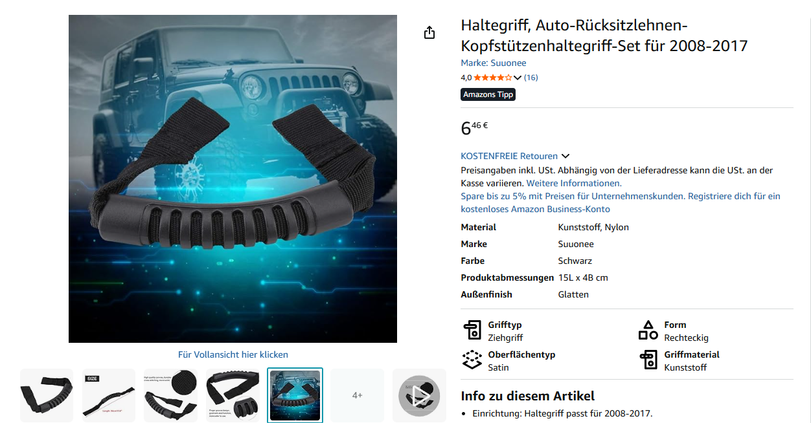Screen dimensions: 811x423
Task: Click Für Vollansicht hier klicken
Action: tap(233, 354)
